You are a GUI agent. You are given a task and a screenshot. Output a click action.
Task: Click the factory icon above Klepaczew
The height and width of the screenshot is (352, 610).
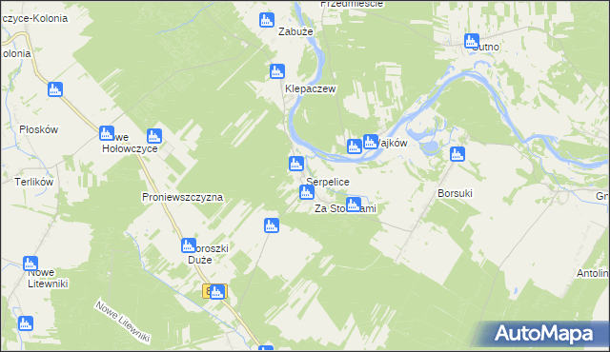[x=277, y=71]
